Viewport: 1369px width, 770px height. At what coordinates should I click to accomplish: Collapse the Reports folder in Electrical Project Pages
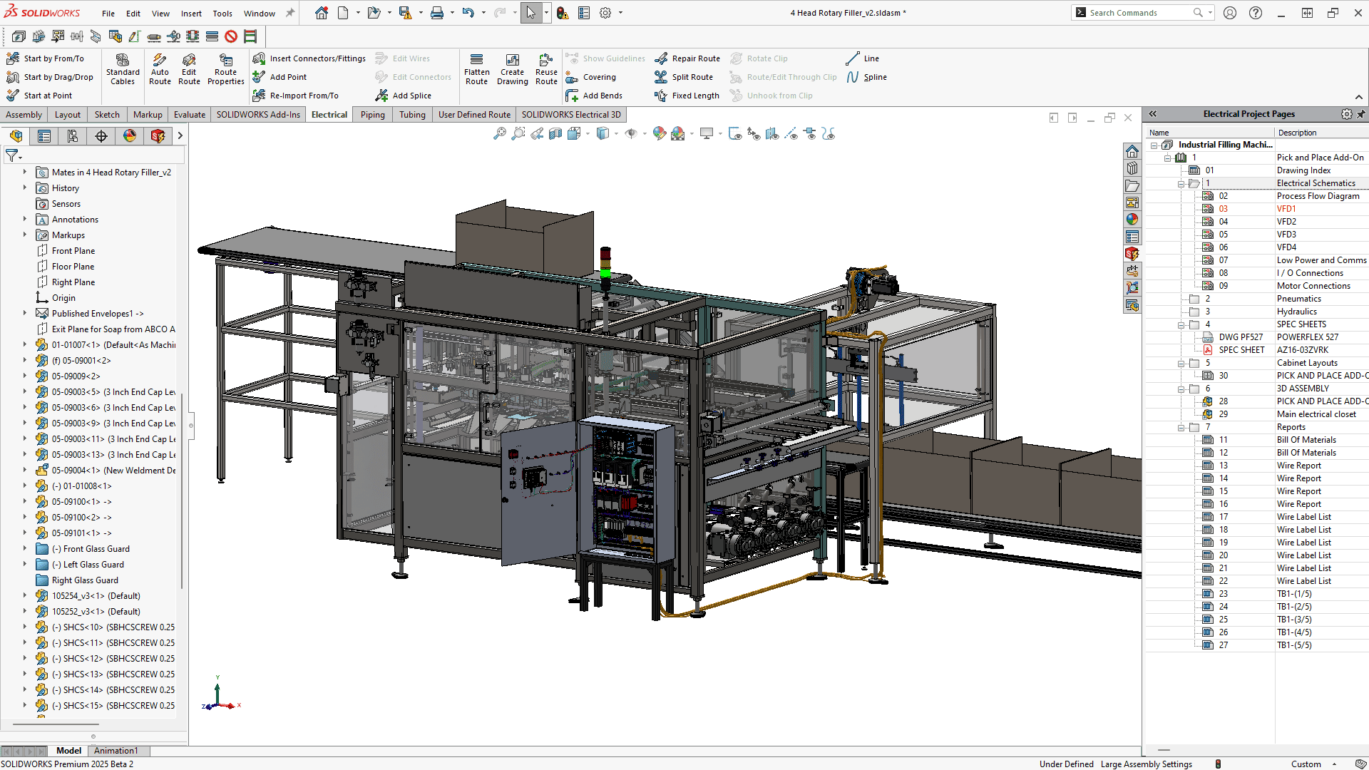tap(1181, 426)
